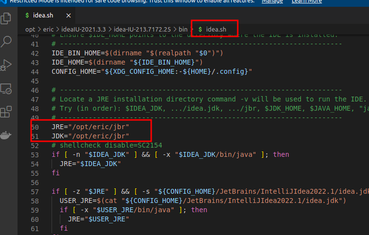
Task: Click line number 57 in gutter
Action: pyautogui.click(x=35, y=192)
